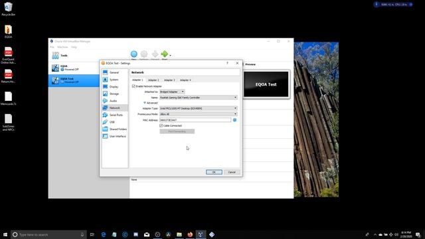Click the VirtualBox taskbar icon
Viewport: 425px width, 239px height.
pos(201,234)
